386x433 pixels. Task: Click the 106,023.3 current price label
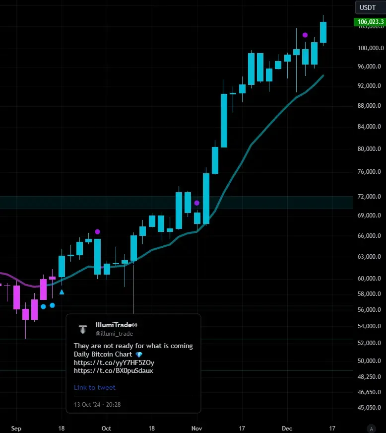370,22
